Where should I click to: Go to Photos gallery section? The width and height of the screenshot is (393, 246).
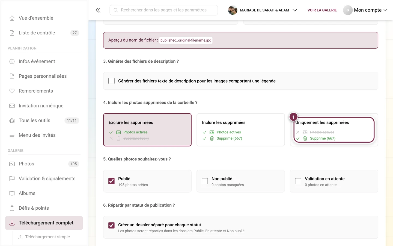(44, 164)
